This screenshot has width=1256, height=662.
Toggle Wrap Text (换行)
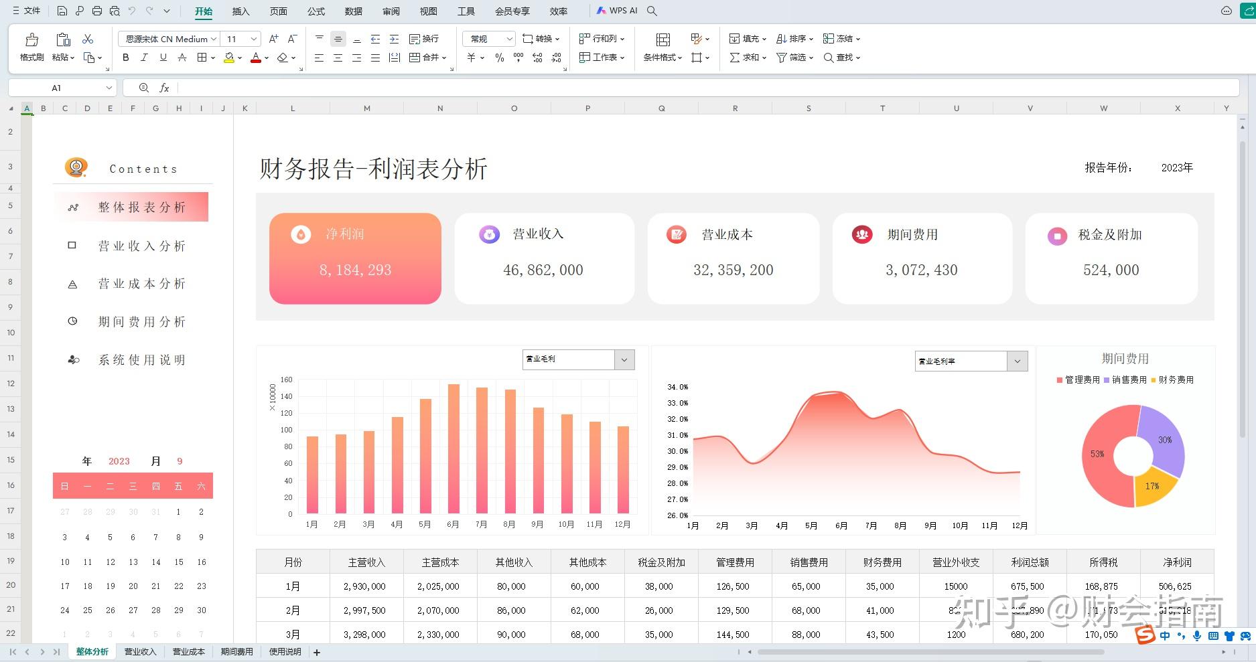click(x=423, y=39)
